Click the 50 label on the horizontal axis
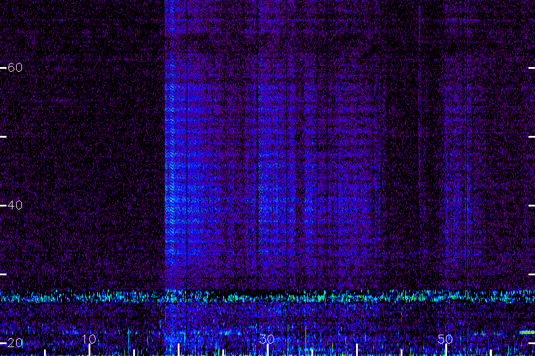Screen dimensions: 535x356 tap(445, 339)
